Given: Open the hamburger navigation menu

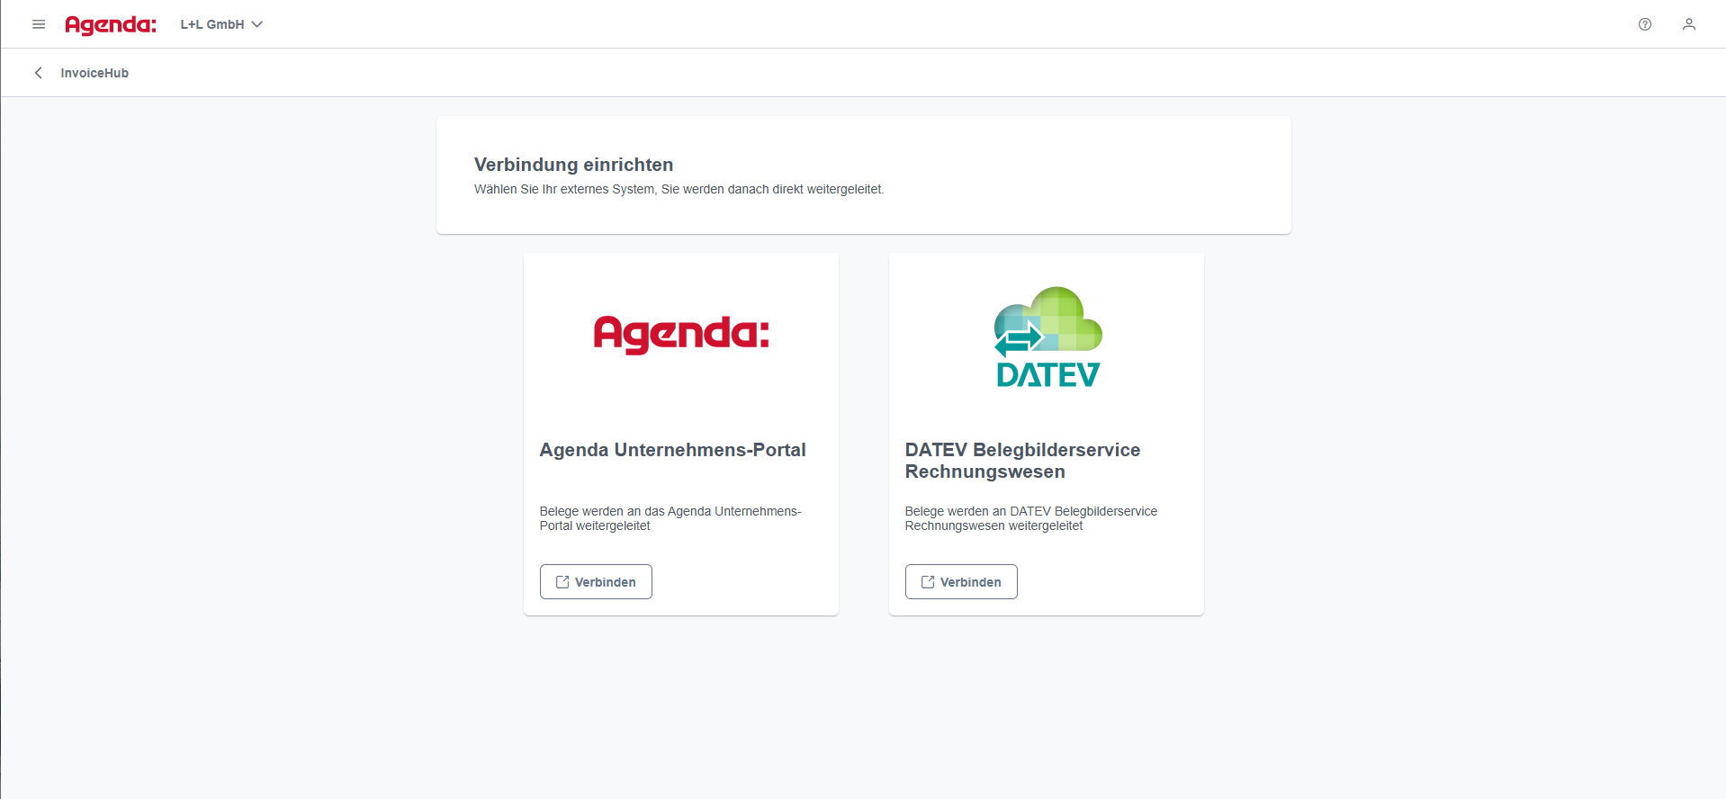Looking at the screenshot, I should pos(39,24).
